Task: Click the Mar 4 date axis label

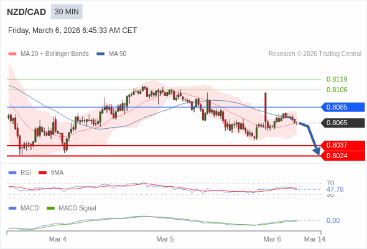Action: pyautogui.click(x=58, y=239)
